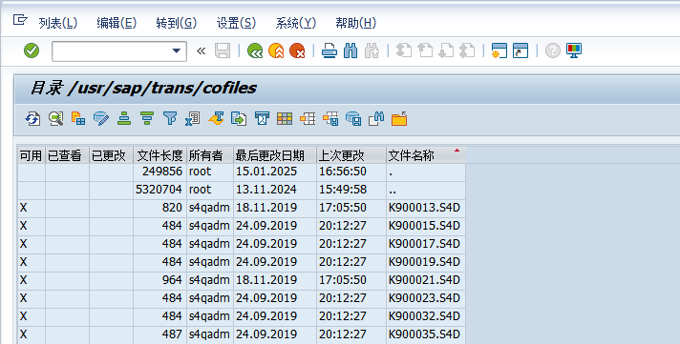Click the greyed Save diskette icon
The image size is (680, 344).
click(223, 51)
